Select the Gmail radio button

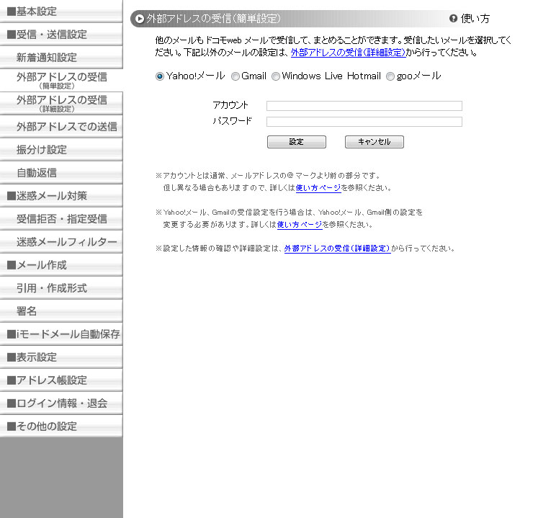[235, 76]
